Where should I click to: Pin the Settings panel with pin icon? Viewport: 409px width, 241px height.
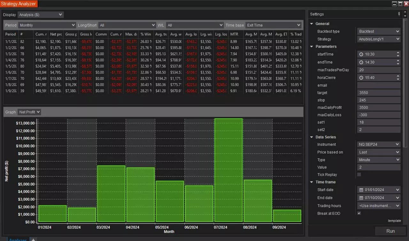[x=399, y=14]
